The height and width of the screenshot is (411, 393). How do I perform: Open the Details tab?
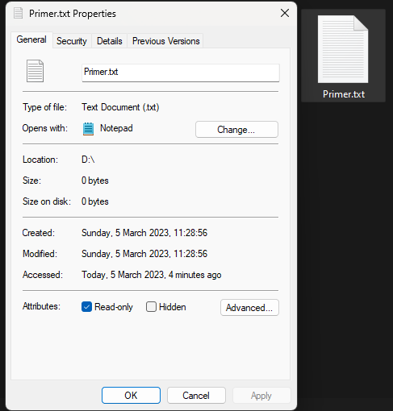[x=110, y=41]
